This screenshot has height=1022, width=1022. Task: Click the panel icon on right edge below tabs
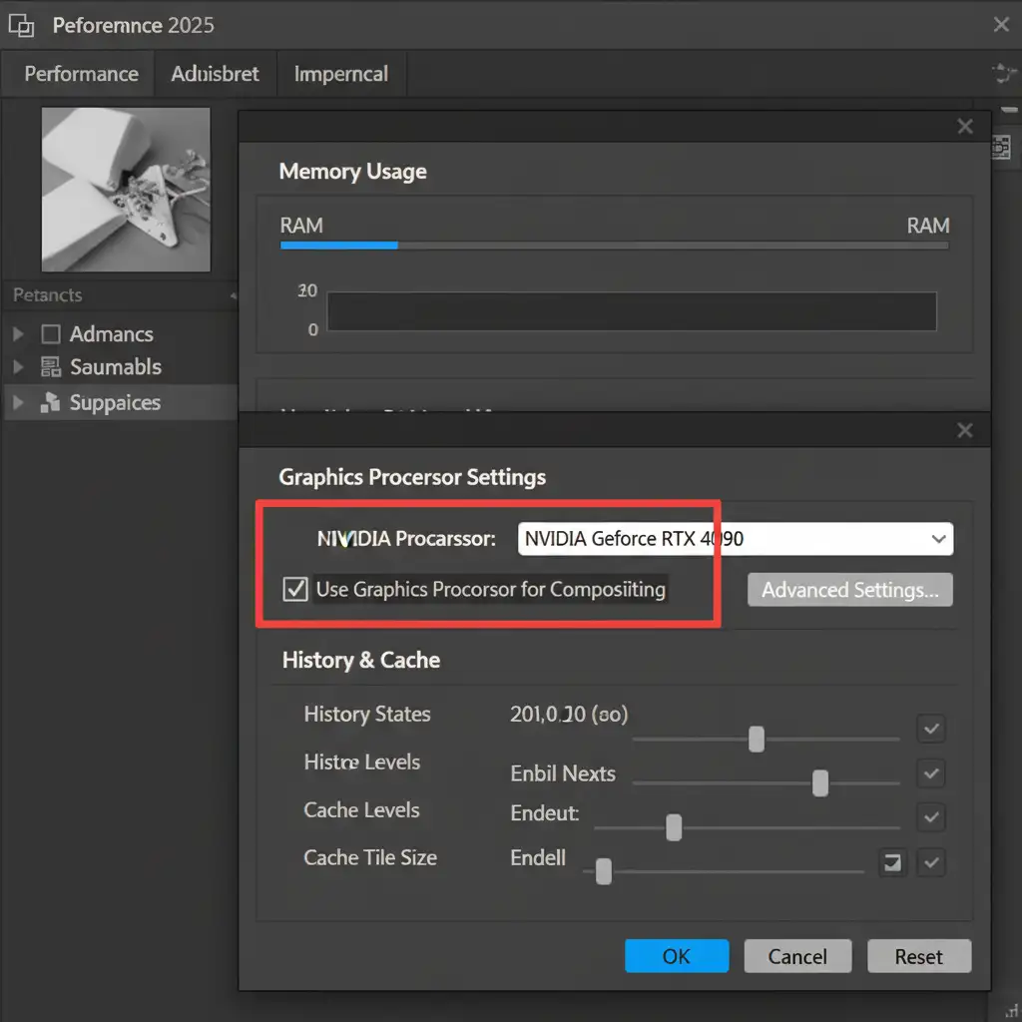pyautogui.click(x=1002, y=148)
